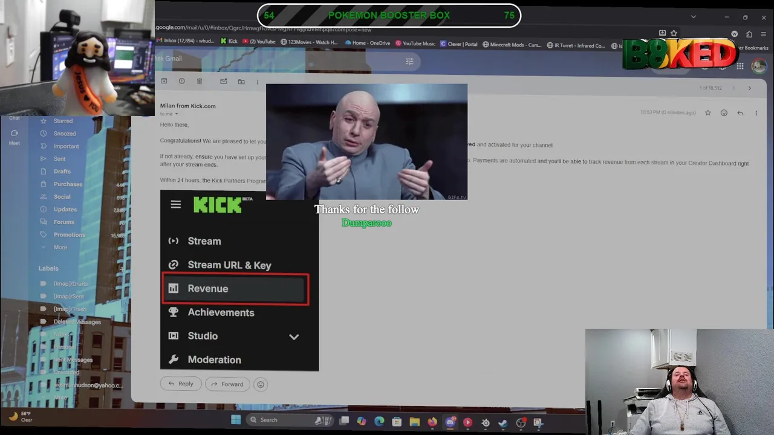Open the Minecraft Mods bookmark
This screenshot has height=435, width=774.
[x=513, y=45]
